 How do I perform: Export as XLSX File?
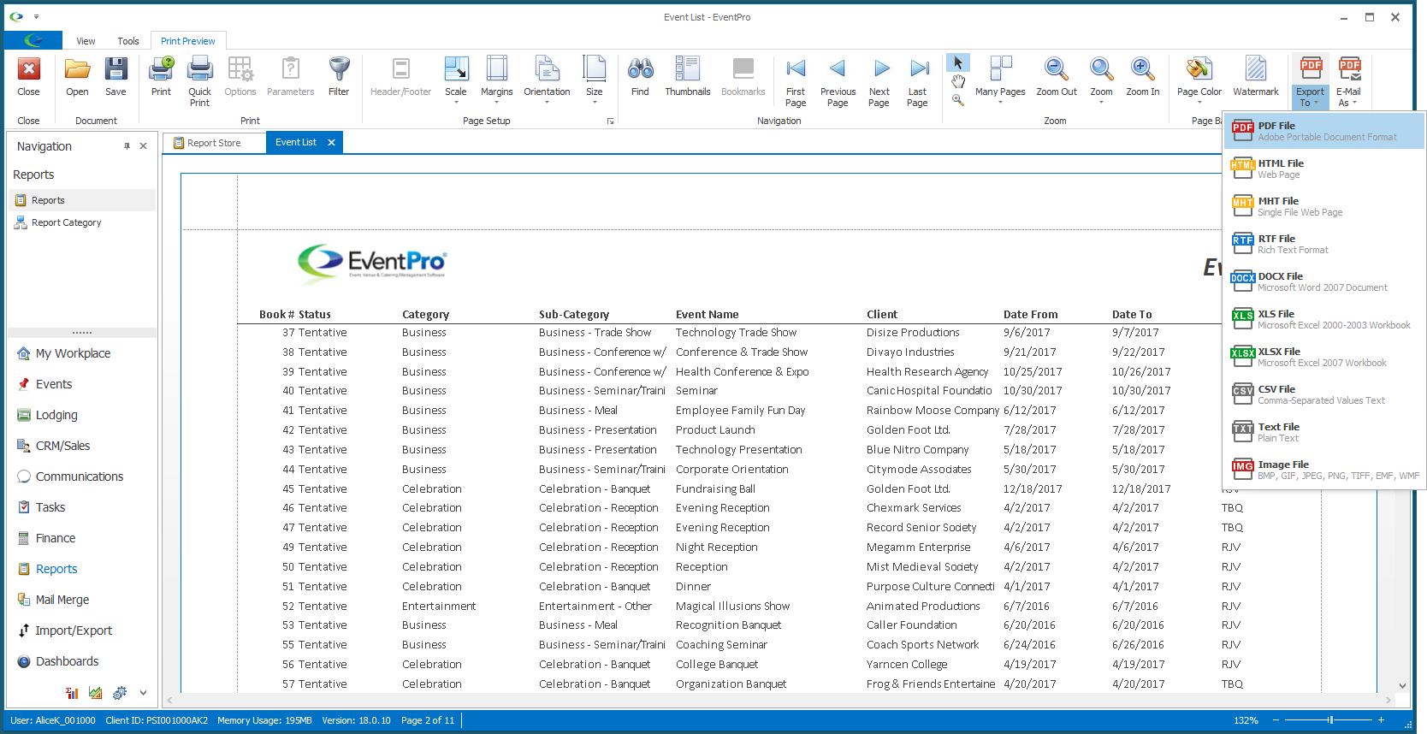tap(1323, 357)
